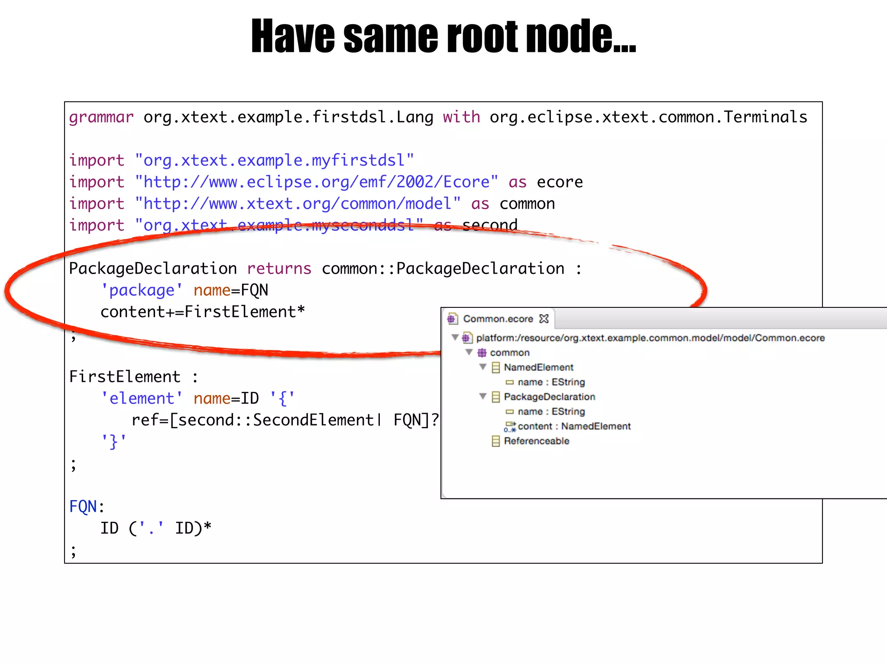Viewport: 887px width, 665px height.
Task: Click the Common.ecore tab file icon
Action: [x=452, y=319]
